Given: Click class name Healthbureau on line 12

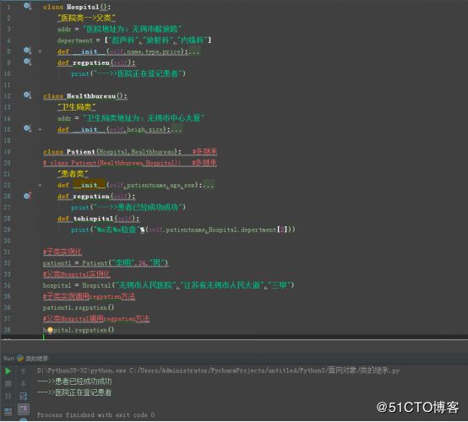Looking at the screenshot, I should tap(91, 96).
